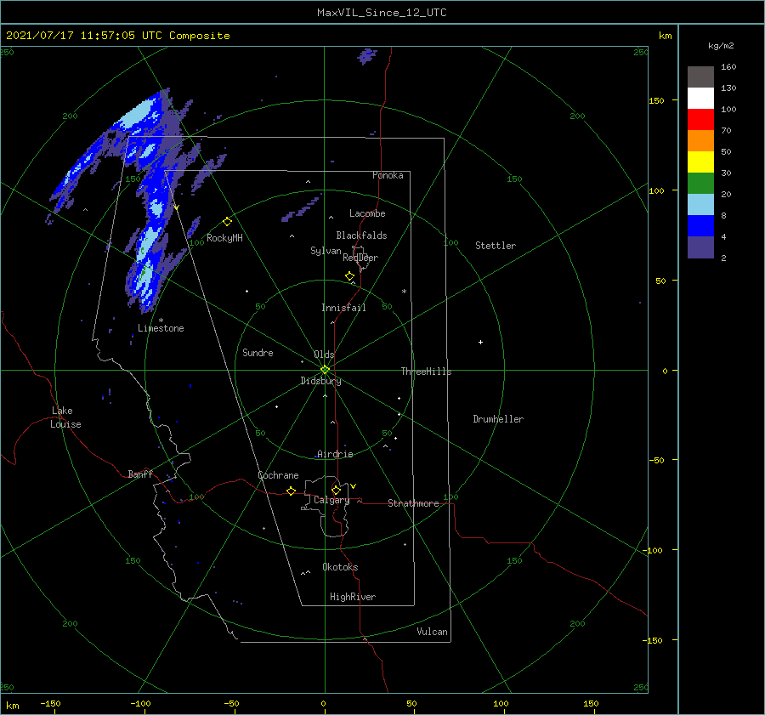
Task: Click the Okotoks town label
Action: (340, 566)
